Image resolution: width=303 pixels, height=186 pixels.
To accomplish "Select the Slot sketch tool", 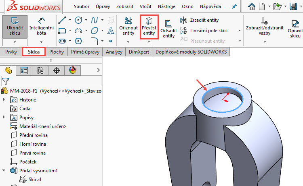I will click(x=62, y=41).
